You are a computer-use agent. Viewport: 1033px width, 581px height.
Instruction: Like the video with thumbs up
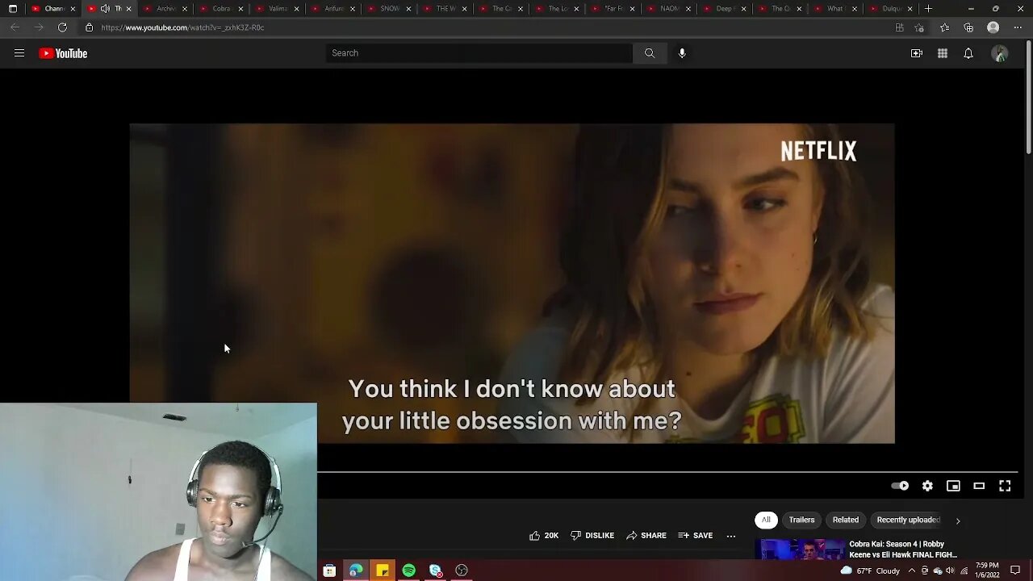click(x=544, y=535)
